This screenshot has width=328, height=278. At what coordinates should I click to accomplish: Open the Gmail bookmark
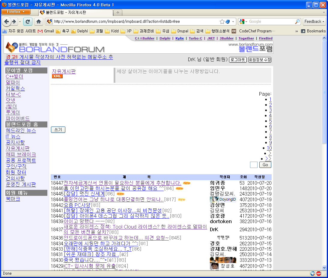tap(46, 31)
